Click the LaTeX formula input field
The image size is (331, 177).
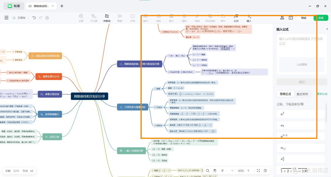click(302, 44)
